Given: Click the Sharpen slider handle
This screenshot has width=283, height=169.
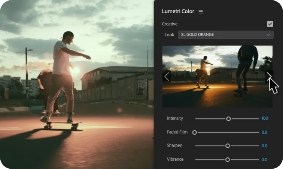Looking at the screenshot, I should coord(228,146).
